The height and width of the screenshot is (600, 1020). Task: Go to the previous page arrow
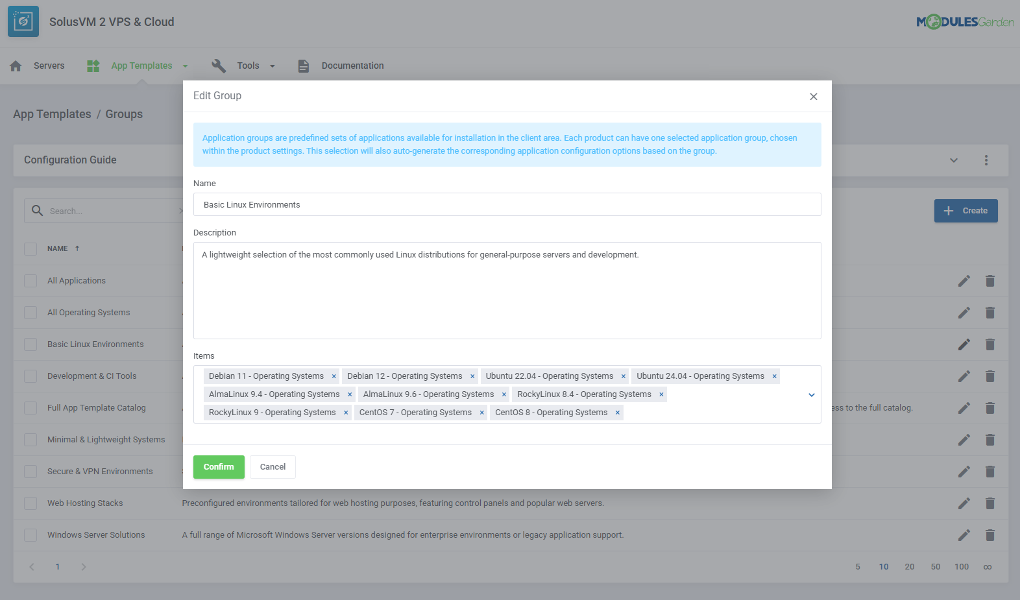point(32,567)
